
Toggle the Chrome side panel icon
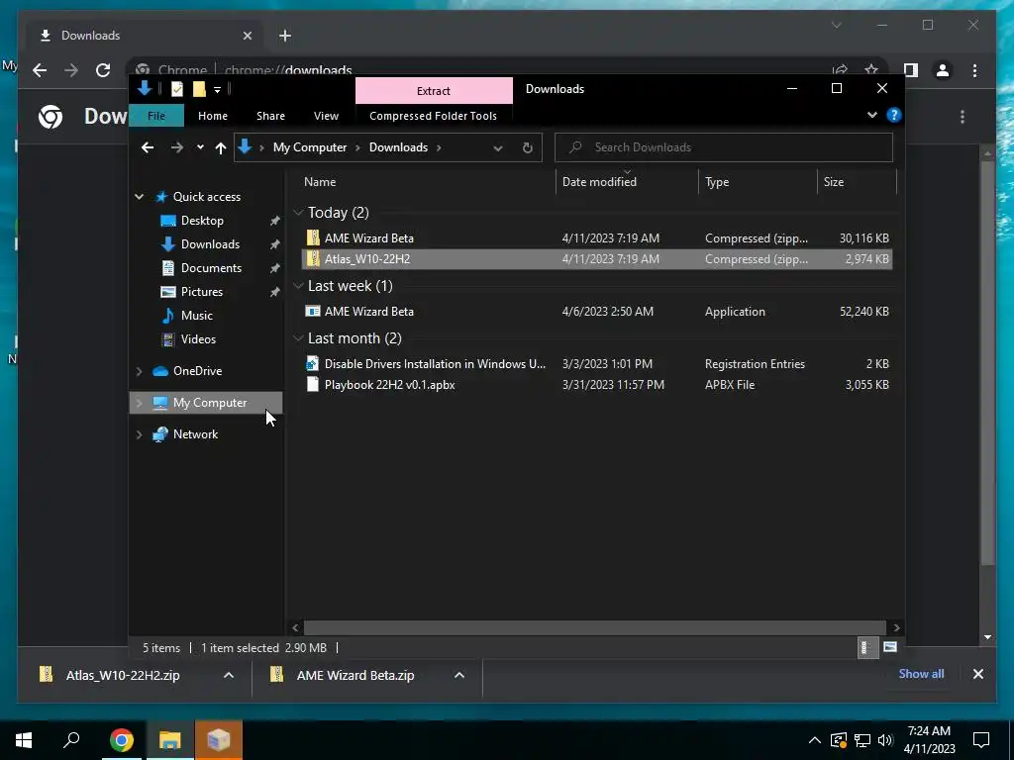point(911,70)
